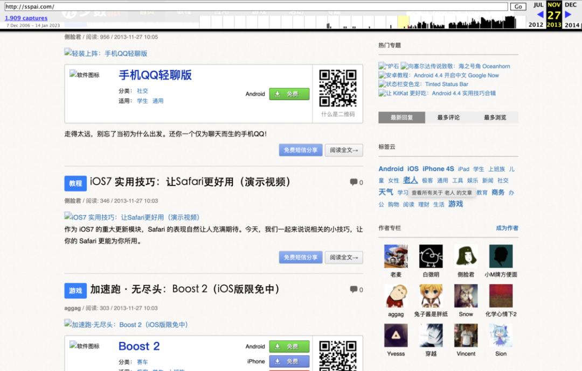This screenshot has height=371, width=582.
Task: Click the DEC month label
Action: (x=571, y=5)
